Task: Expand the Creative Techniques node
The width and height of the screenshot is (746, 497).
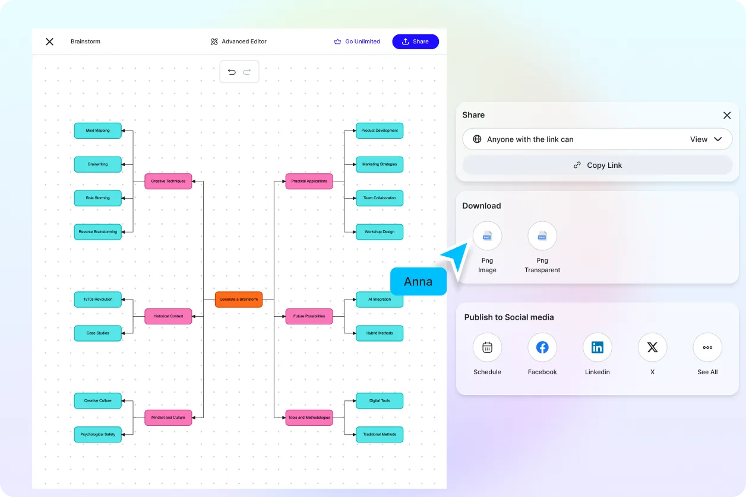Action: click(x=168, y=181)
